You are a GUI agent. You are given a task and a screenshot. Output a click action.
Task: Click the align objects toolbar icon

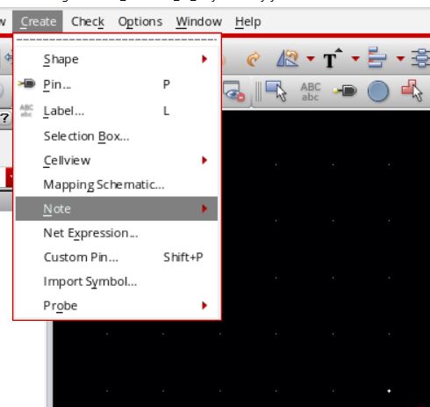(x=377, y=57)
